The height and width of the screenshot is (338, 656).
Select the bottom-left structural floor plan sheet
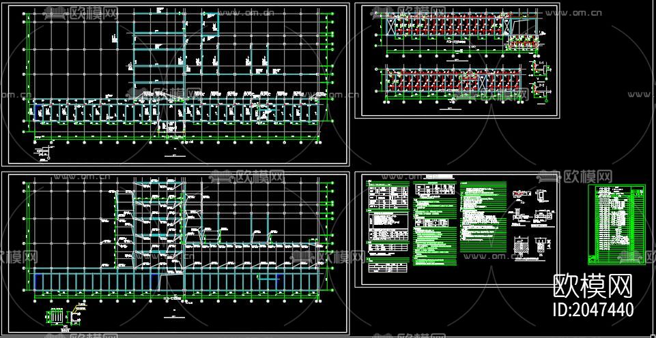175,253
